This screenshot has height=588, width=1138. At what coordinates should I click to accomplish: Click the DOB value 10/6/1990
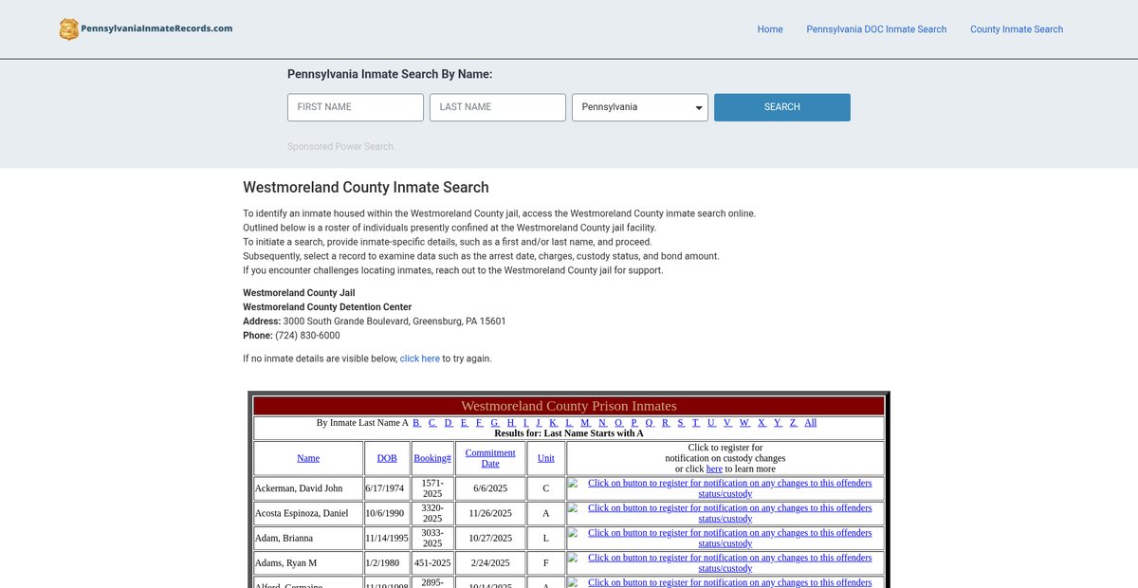(x=385, y=513)
